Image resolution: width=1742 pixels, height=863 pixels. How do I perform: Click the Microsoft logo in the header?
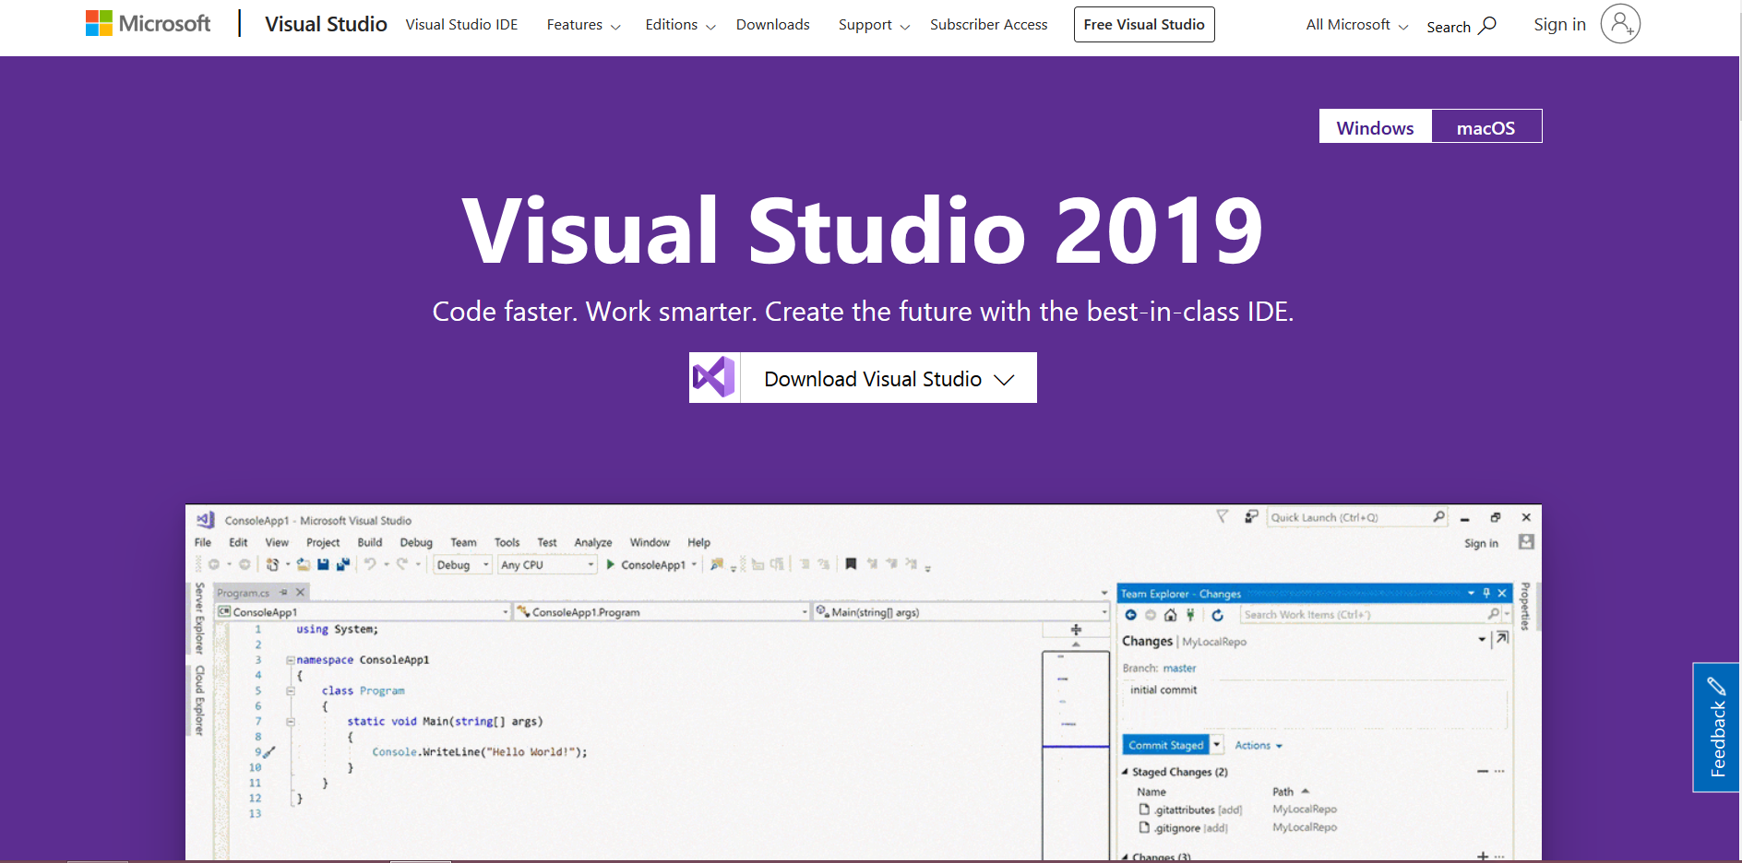tap(148, 24)
